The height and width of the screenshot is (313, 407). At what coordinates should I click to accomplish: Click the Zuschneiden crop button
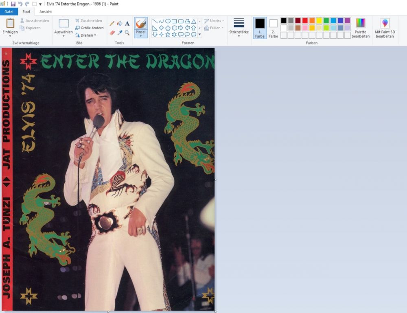tap(88, 21)
